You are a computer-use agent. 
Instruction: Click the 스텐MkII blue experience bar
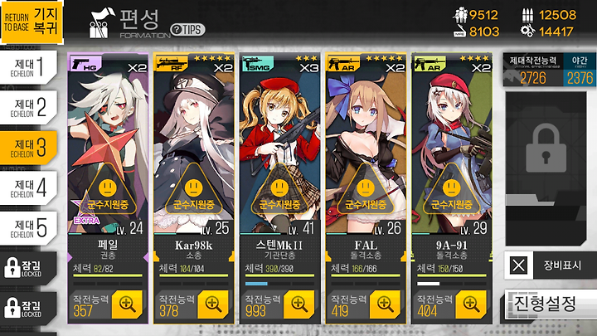pyautogui.click(x=256, y=284)
